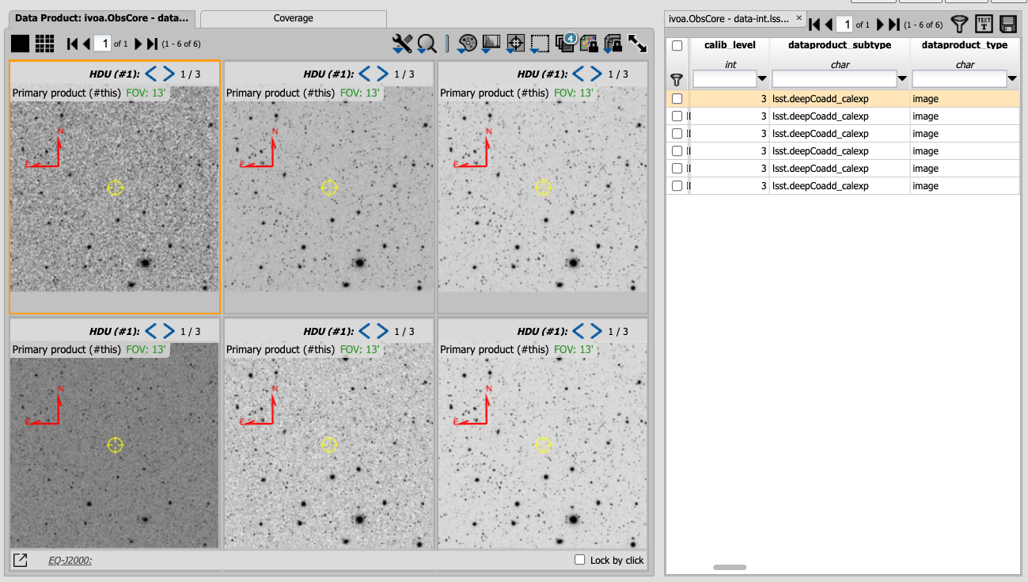The width and height of the screenshot is (1028, 582).
Task: Jump to first page of images
Action: 72,44
